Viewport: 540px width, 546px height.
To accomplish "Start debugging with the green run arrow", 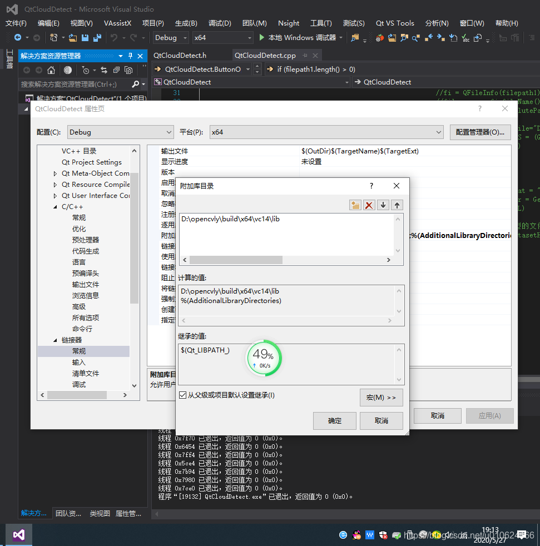I will (261, 38).
